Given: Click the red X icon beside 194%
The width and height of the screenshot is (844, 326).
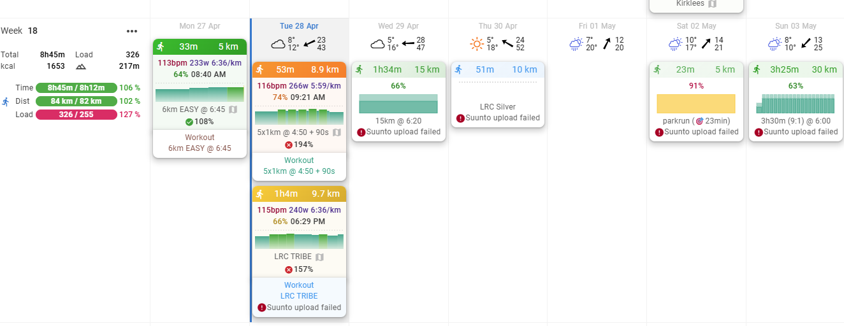Looking at the screenshot, I should point(288,145).
